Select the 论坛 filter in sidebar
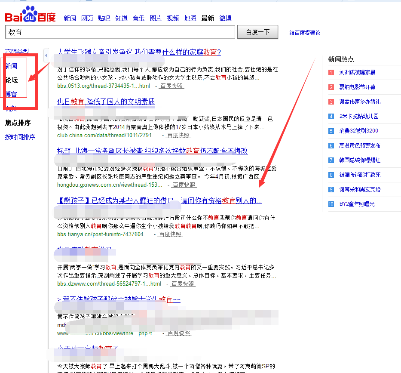Viewport: 401px width, 373px height. pyautogui.click(x=12, y=80)
